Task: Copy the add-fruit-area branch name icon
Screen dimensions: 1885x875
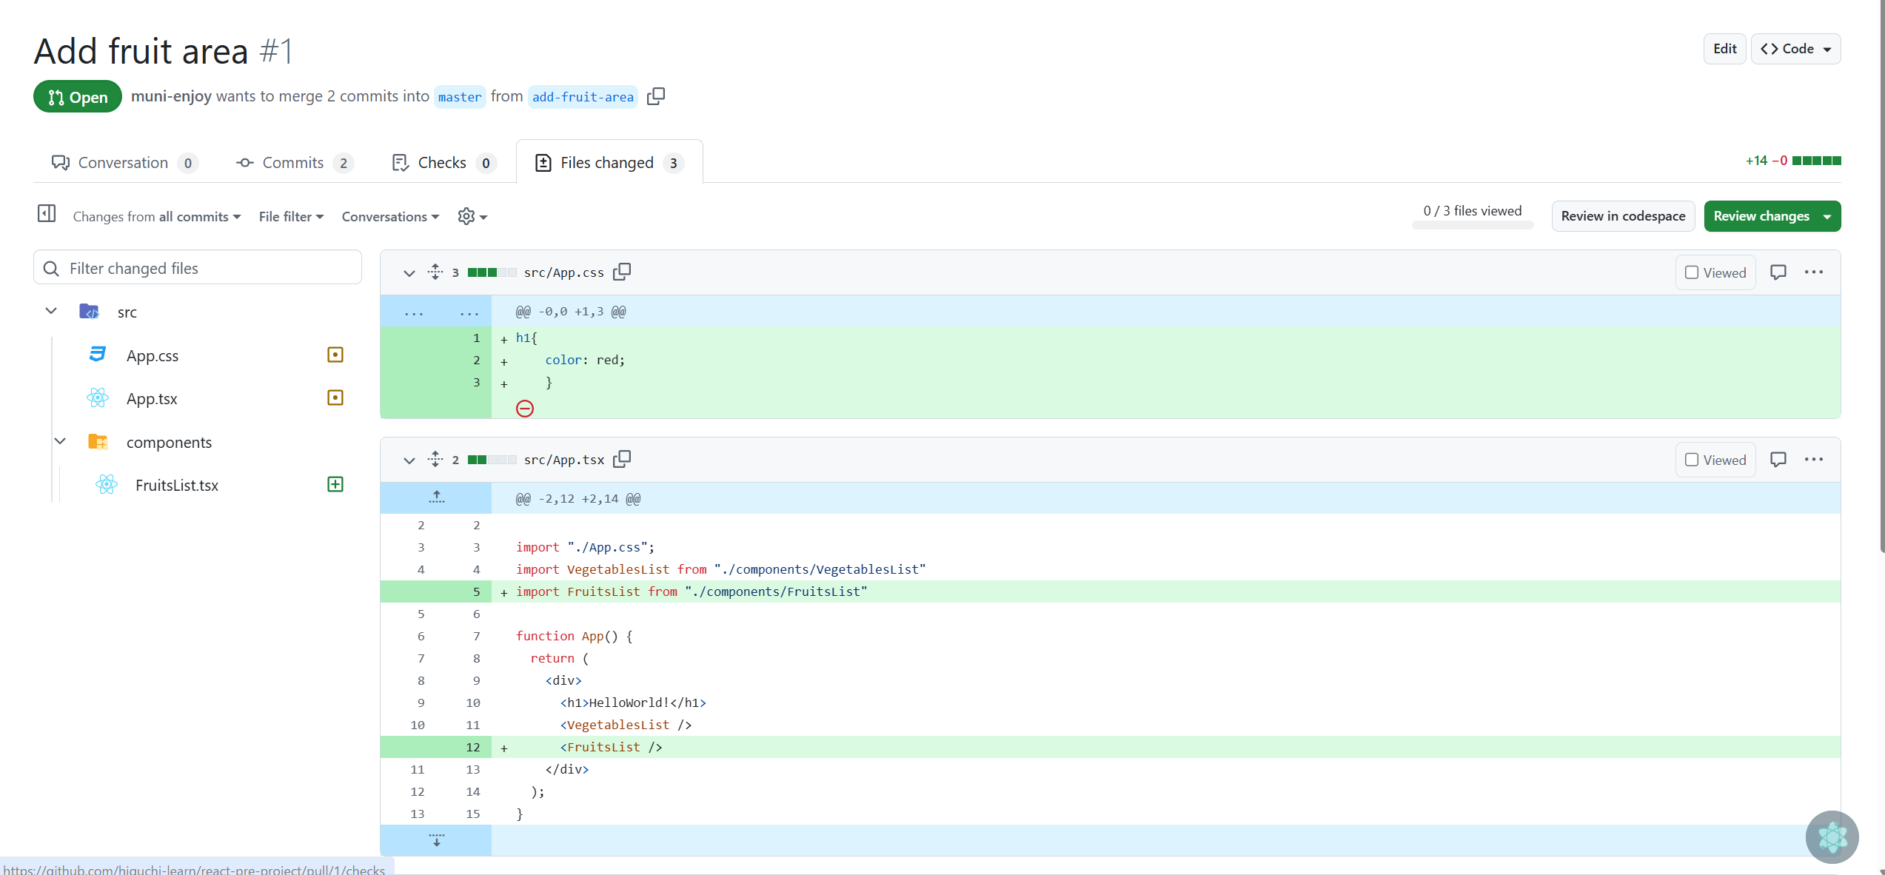Action: (x=656, y=96)
